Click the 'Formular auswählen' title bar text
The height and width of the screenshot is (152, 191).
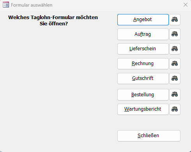(32, 5)
